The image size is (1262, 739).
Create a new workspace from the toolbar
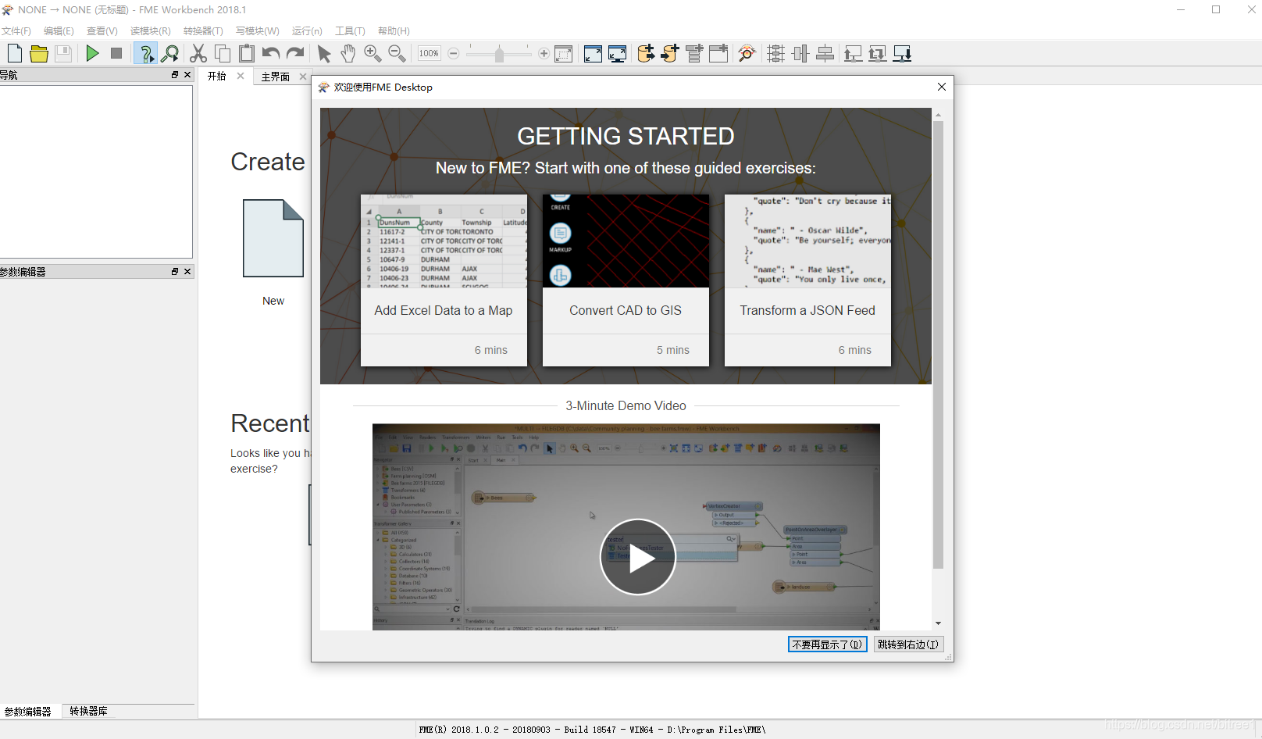click(x=14, y=53)
